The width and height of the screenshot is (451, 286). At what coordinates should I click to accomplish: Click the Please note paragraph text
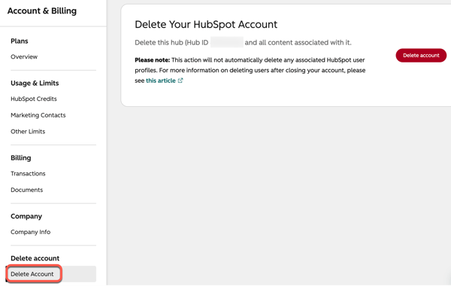[250, 70]
